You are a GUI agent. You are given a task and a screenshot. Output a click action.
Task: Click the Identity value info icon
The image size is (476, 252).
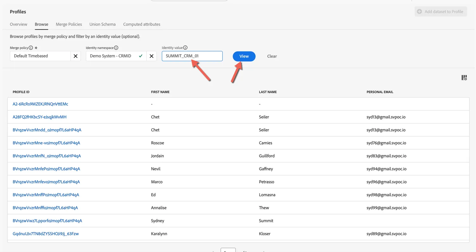coord(185,48)
